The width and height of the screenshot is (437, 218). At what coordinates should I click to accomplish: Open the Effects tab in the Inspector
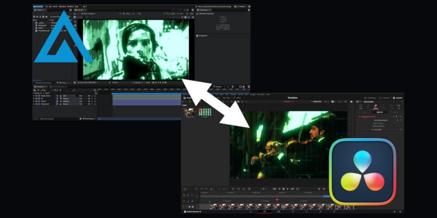coord(376,107)
